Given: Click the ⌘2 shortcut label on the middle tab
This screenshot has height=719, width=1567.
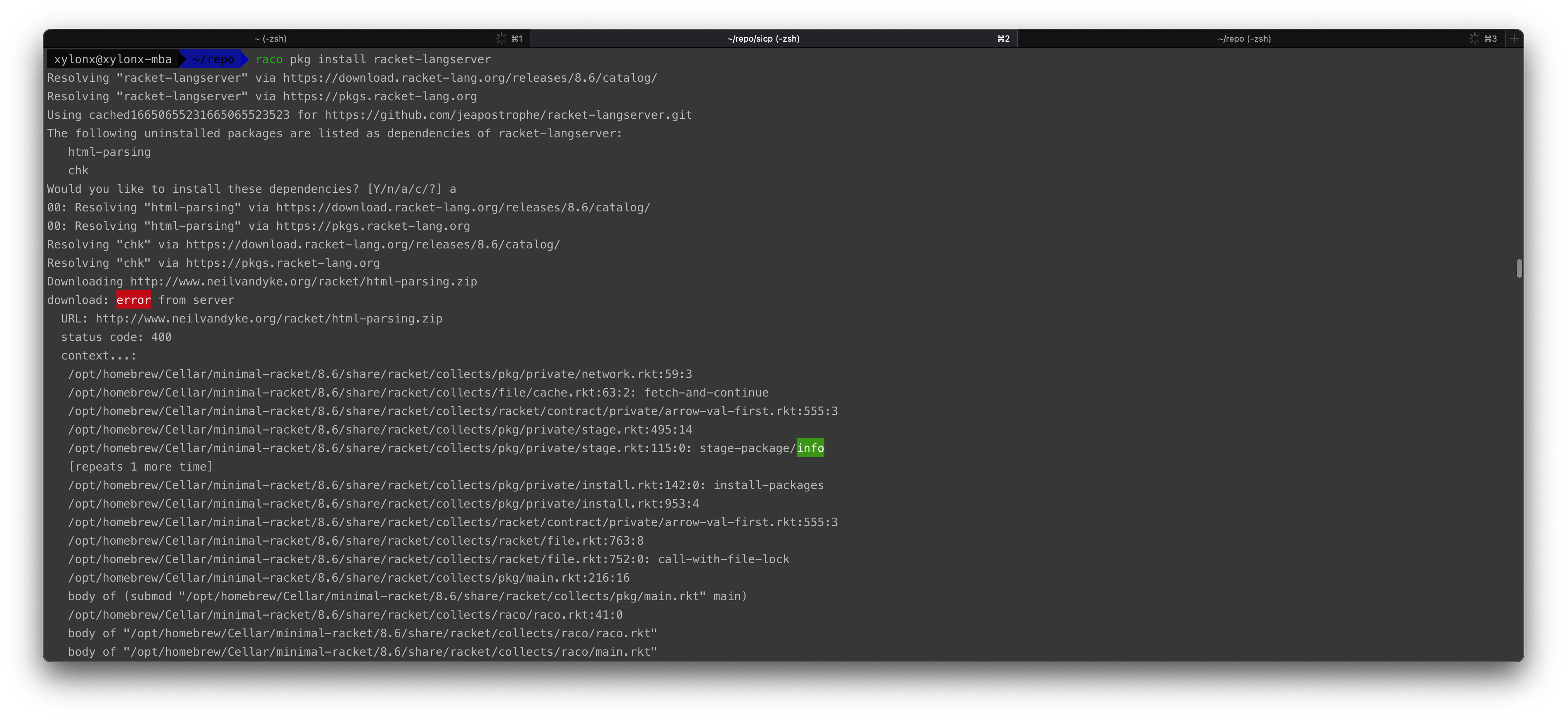Looking at the screenshot, I should 1003,38.
